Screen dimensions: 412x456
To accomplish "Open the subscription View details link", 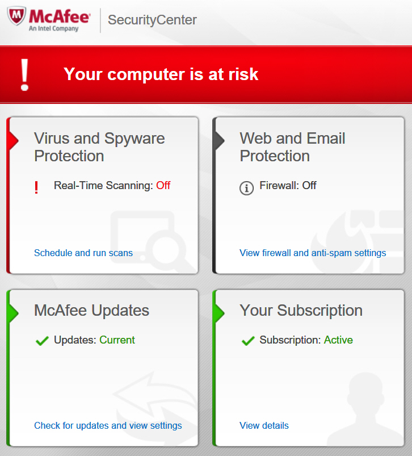I will tap(264, 425).
